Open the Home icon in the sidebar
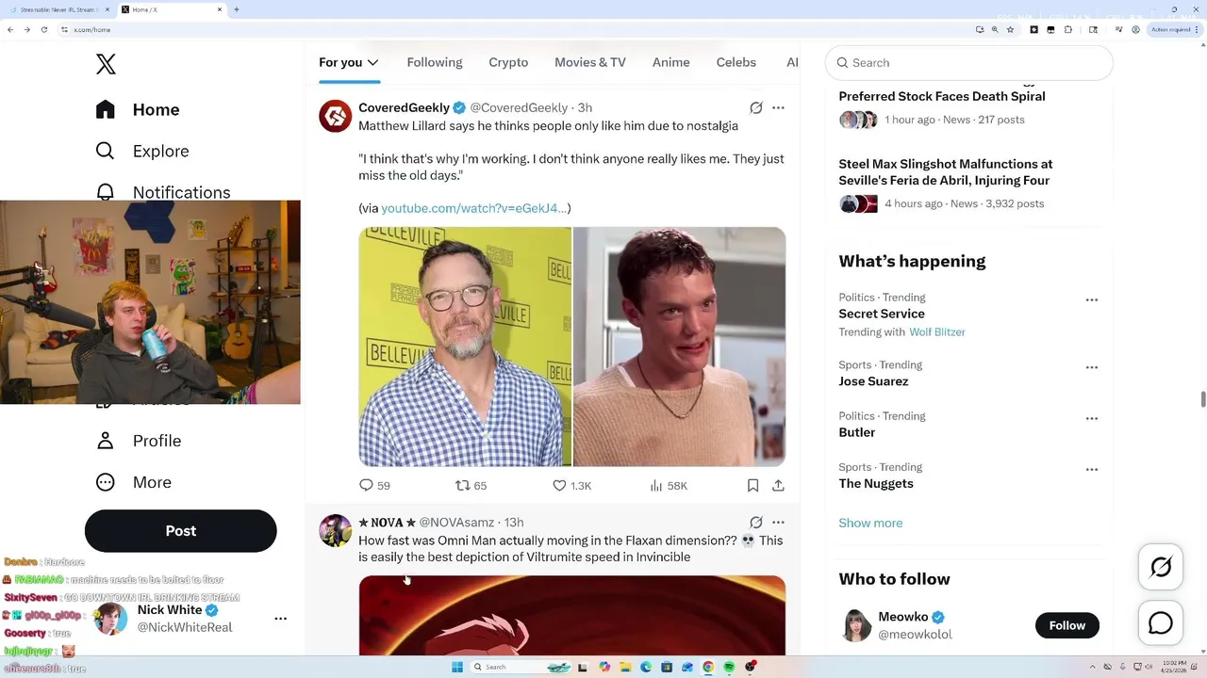Screen dimensions: 1207x678 106,109
